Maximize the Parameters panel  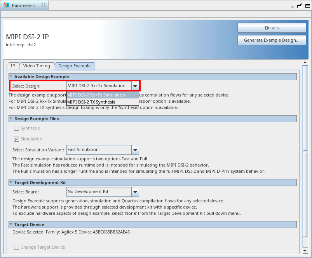point(308,6)
